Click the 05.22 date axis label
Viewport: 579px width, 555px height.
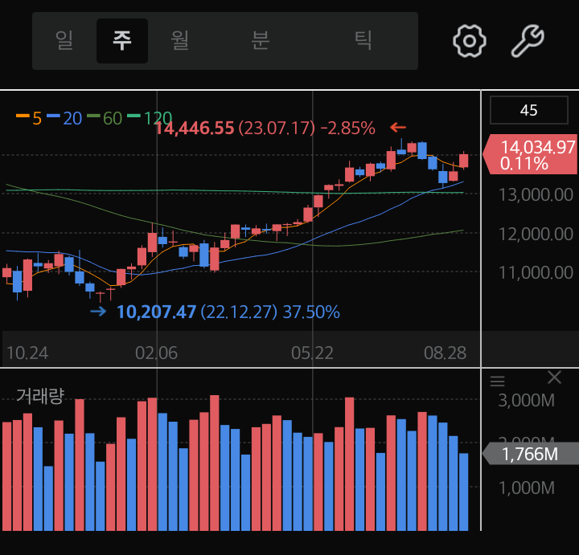(312, 353)
